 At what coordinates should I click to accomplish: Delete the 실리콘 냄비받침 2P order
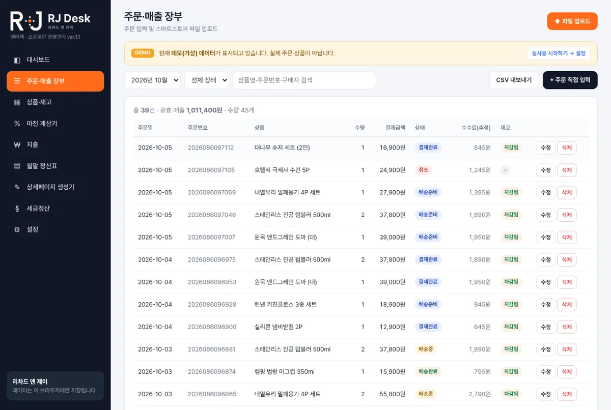[x=567, y=327]
